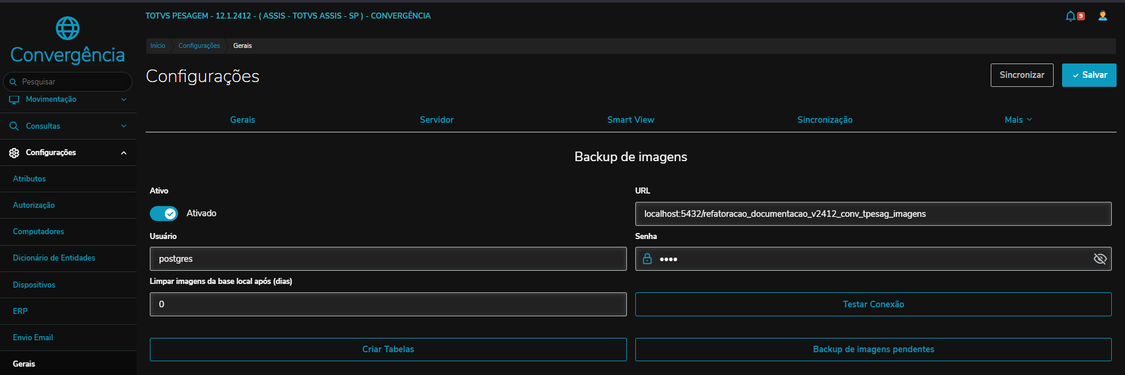Open the Dispositivos sidebar item
The image size is (1125, 375).
(x=34, y=285)
